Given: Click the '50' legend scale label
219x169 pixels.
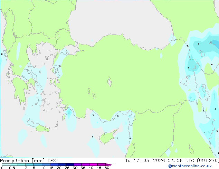Looking at the screenshot, I should [x=107, y=168].
